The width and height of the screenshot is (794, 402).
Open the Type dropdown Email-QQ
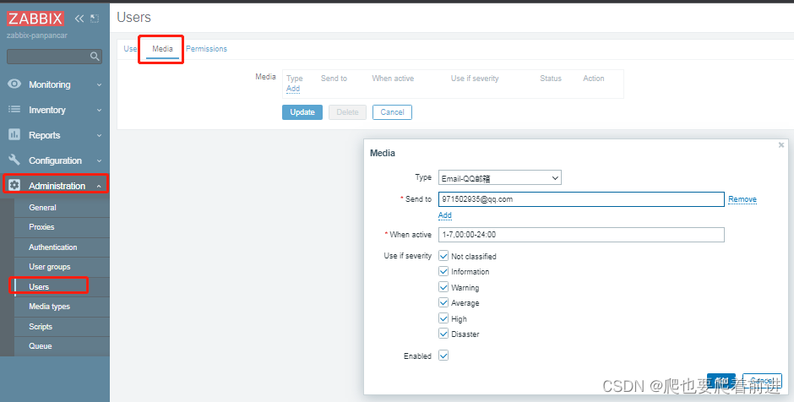(x=500, y=177)
